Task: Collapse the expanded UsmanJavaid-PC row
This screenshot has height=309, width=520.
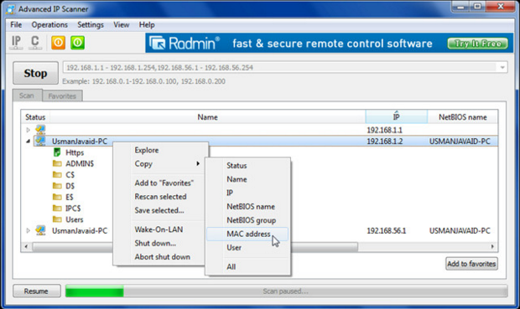Action: 29,142
